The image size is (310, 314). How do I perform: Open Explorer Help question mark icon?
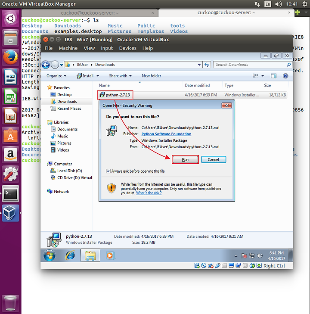point(285,76)
